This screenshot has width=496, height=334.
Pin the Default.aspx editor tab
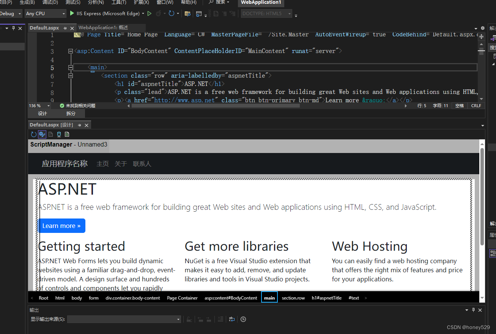pyautogui.click(x=65, y=28)
